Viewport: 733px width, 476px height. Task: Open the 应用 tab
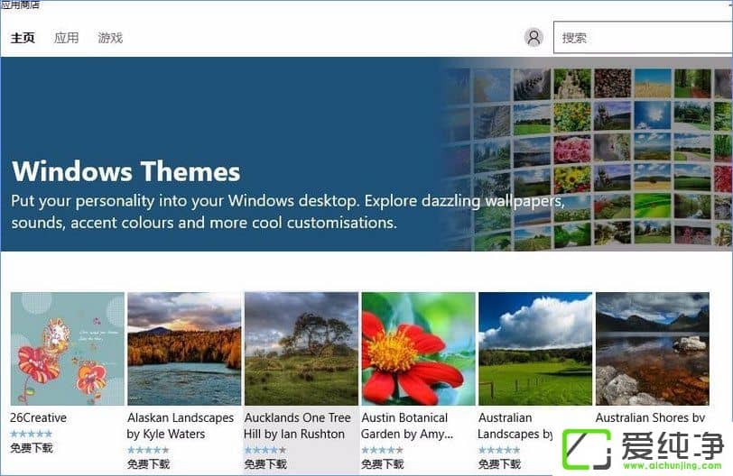(x=66, y=38)
